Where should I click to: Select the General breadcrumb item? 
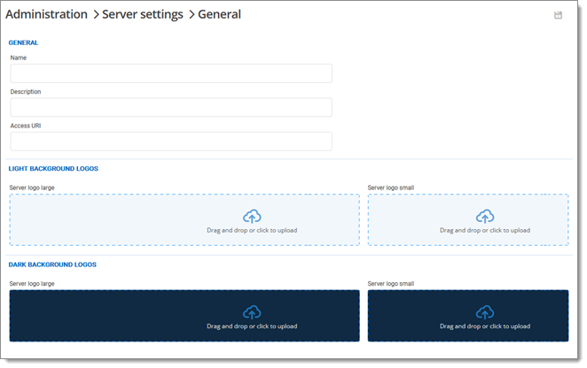point(219,14)
